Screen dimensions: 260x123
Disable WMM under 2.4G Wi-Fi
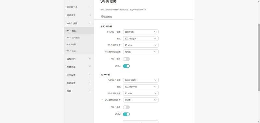tap(126, 66)
